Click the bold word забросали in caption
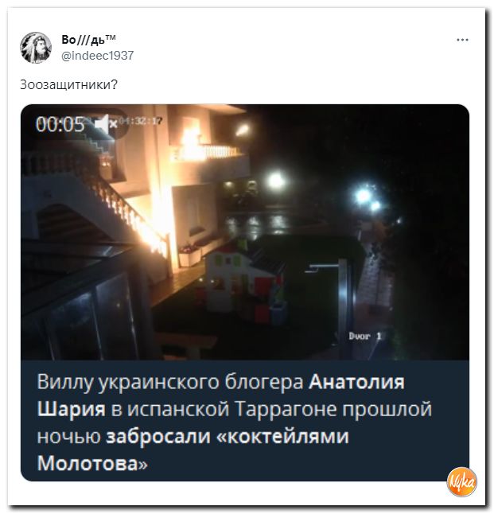494x514 pixels. pyautogui.click(x=158, y=436)
